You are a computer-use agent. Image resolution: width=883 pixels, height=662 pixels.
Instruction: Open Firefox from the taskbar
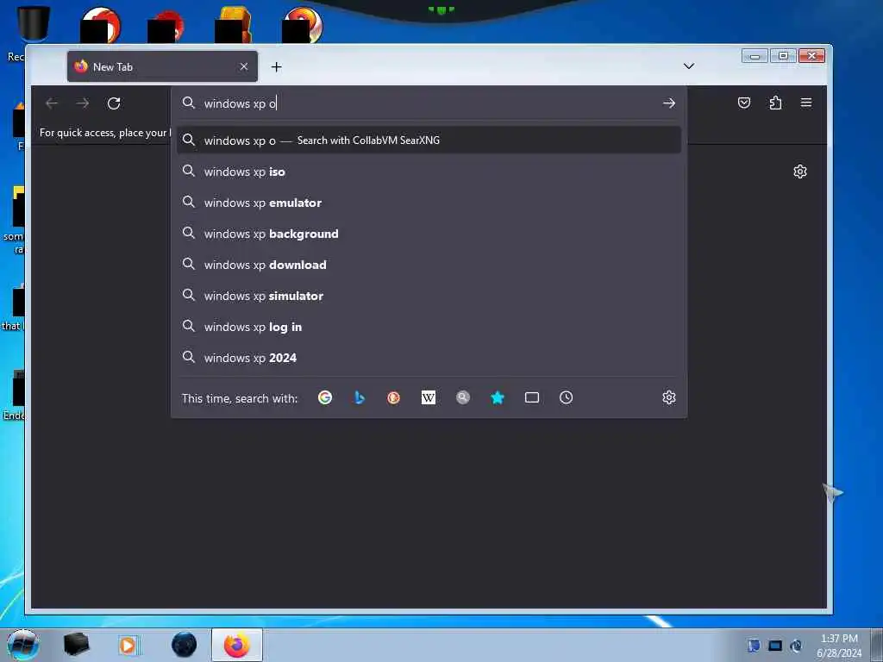(236, 645)
